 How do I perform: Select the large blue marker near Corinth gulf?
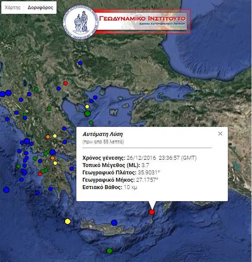pyautogui.click(x=53, y=152)
